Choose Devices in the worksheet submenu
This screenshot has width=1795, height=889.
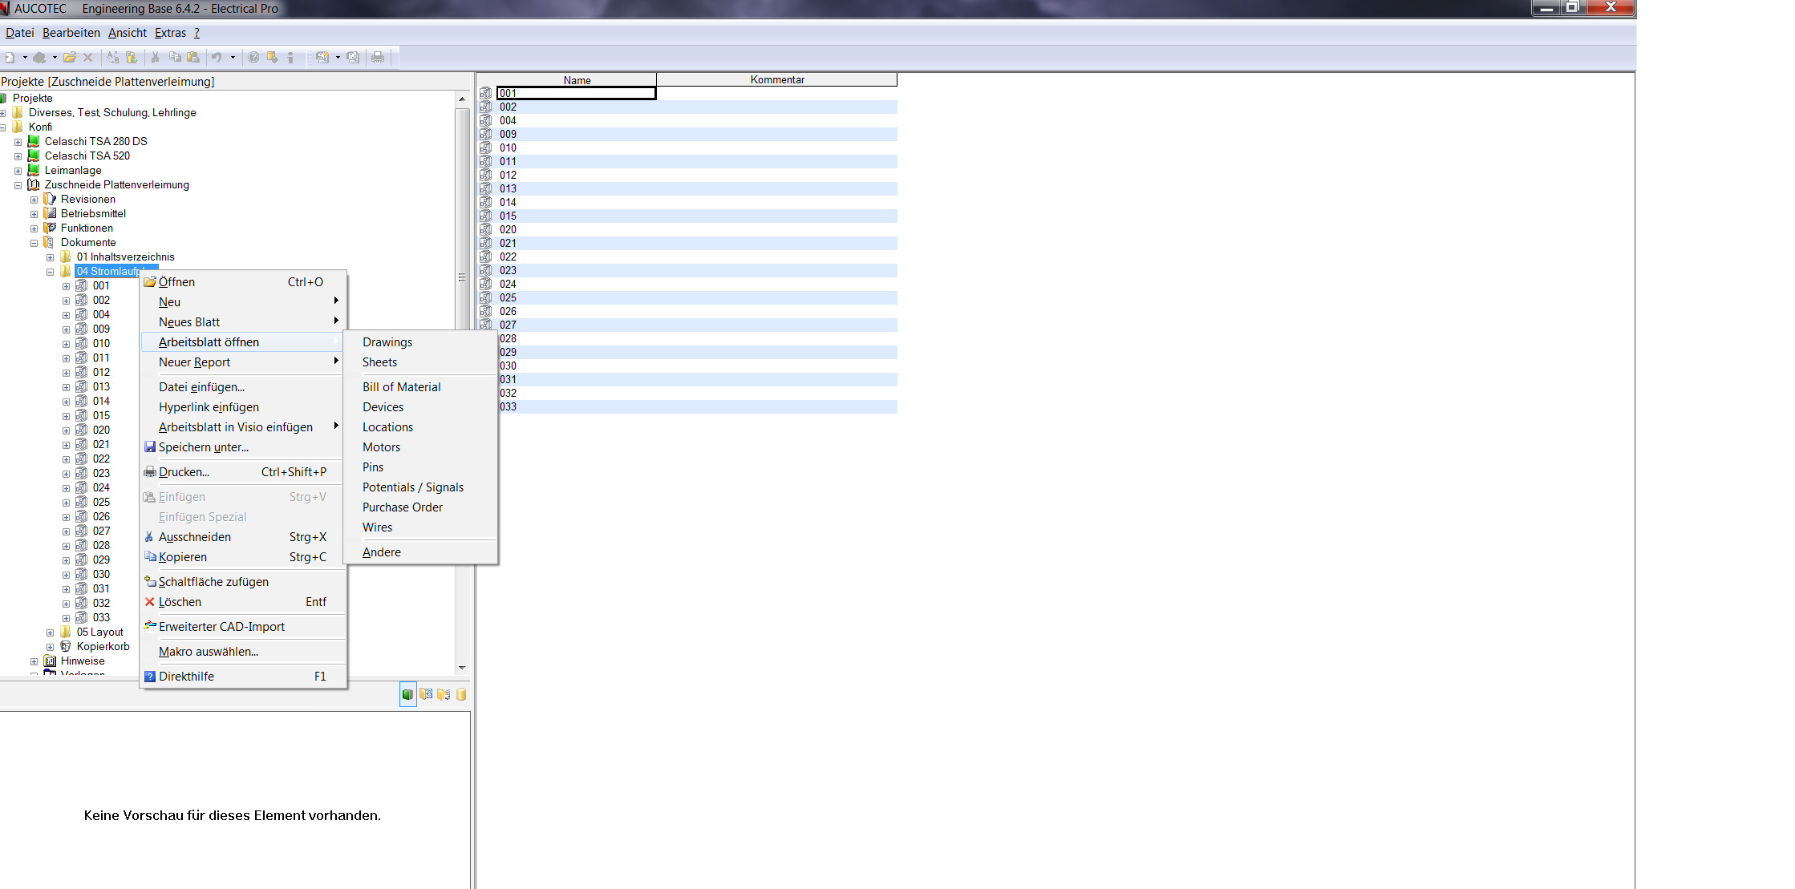(420, 407)
